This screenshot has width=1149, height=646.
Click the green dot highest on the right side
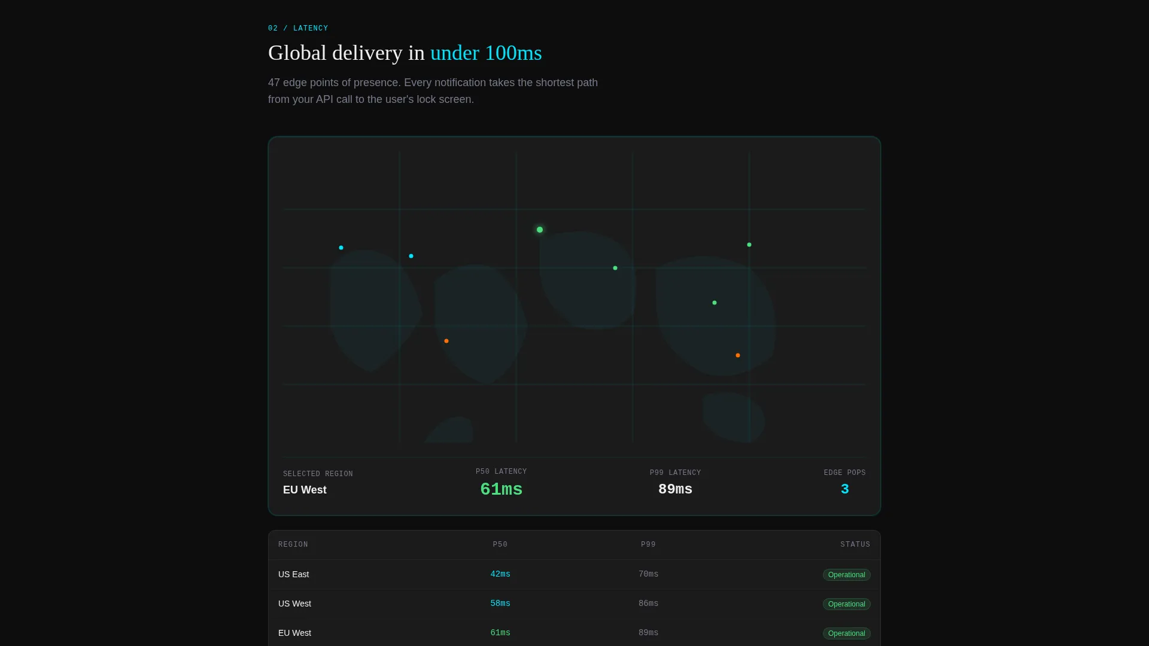[749, 245]
